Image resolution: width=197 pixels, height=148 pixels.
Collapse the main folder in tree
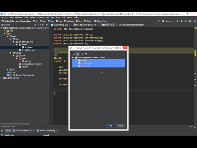coord(7,36)
